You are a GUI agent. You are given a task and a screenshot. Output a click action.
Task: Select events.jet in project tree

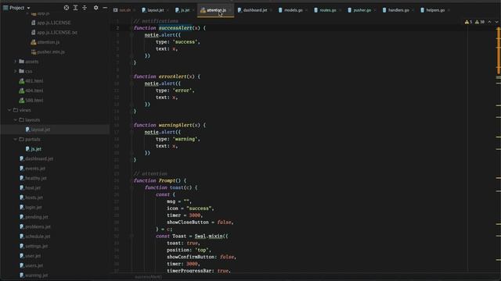pos(32,169)
